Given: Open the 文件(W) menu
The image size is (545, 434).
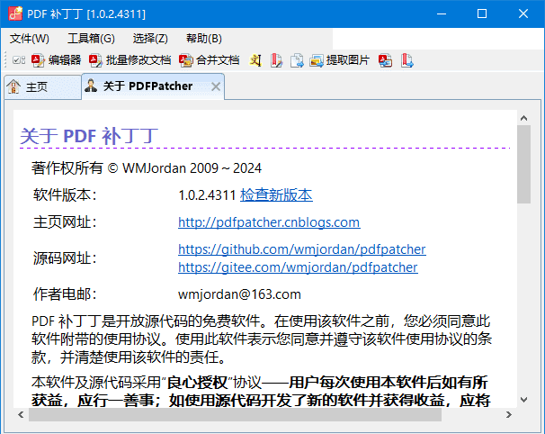Looking at the screenshot, I should tap(29, 39).
